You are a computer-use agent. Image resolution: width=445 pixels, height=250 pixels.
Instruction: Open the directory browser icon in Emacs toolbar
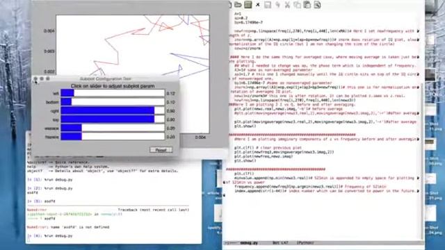coord(248,5)
